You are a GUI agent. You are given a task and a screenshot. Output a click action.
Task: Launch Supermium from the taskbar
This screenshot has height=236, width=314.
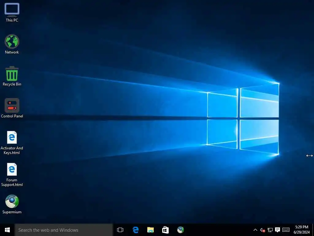(180, 230)
